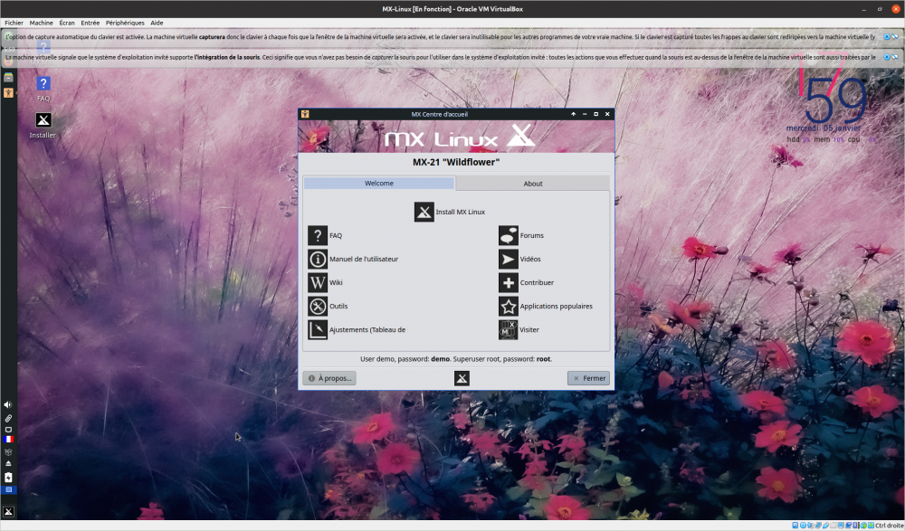Click the Contribuer label
The height and width of the screenshot is (531, 905).
pos(537,283)
